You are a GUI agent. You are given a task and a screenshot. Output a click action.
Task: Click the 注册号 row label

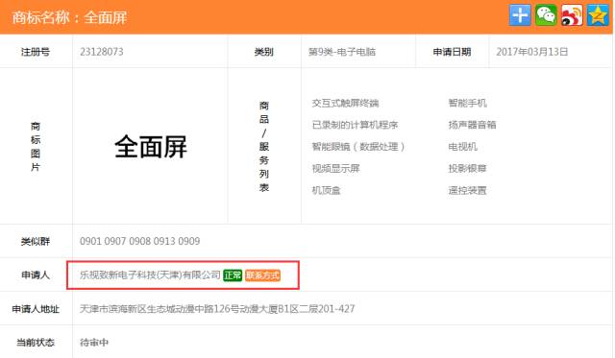coord(36,52)
